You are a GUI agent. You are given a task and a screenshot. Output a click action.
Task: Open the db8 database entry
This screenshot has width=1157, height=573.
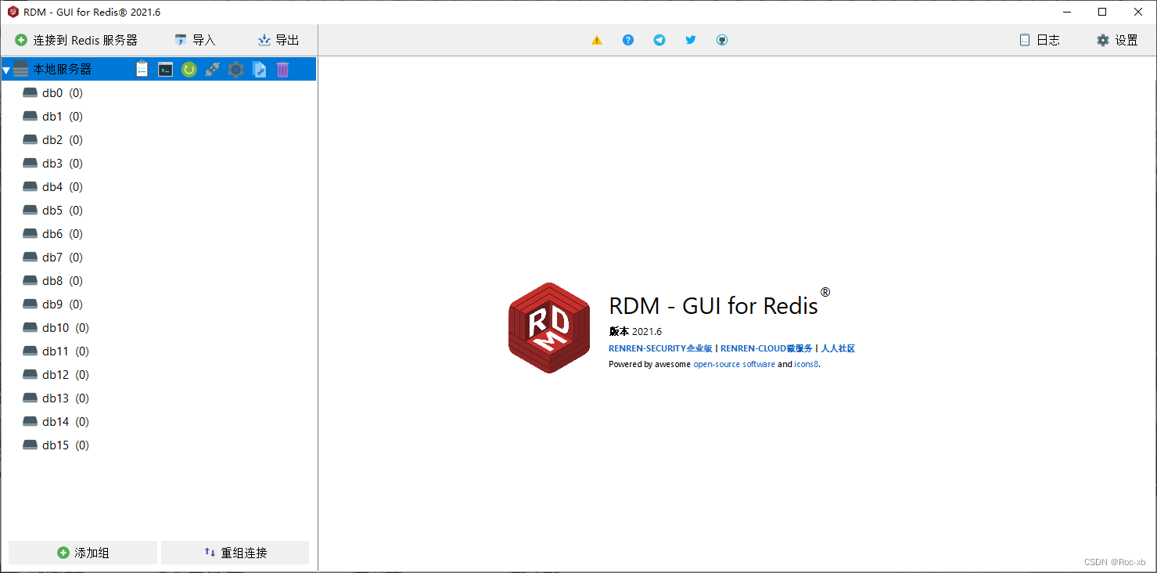(159, 281)
